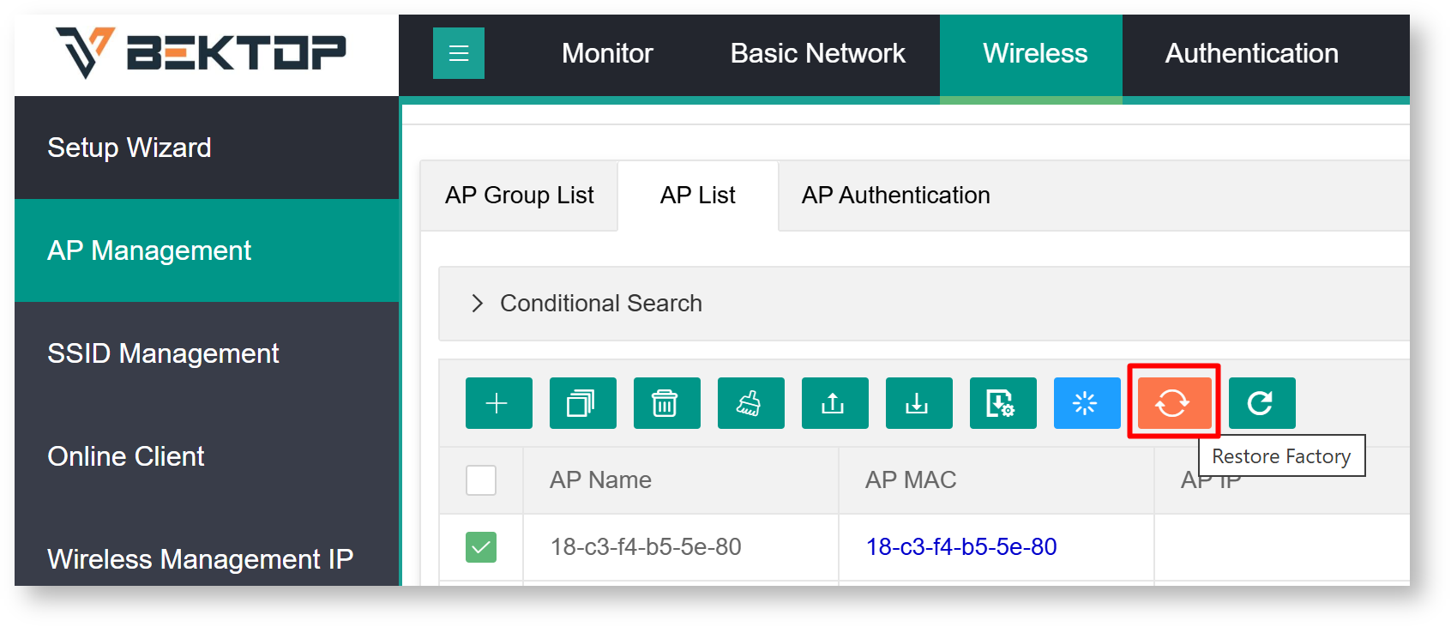Uncheck the checkbox for AP 18-c3-f4-b5-5e-80

pos(481,547)
